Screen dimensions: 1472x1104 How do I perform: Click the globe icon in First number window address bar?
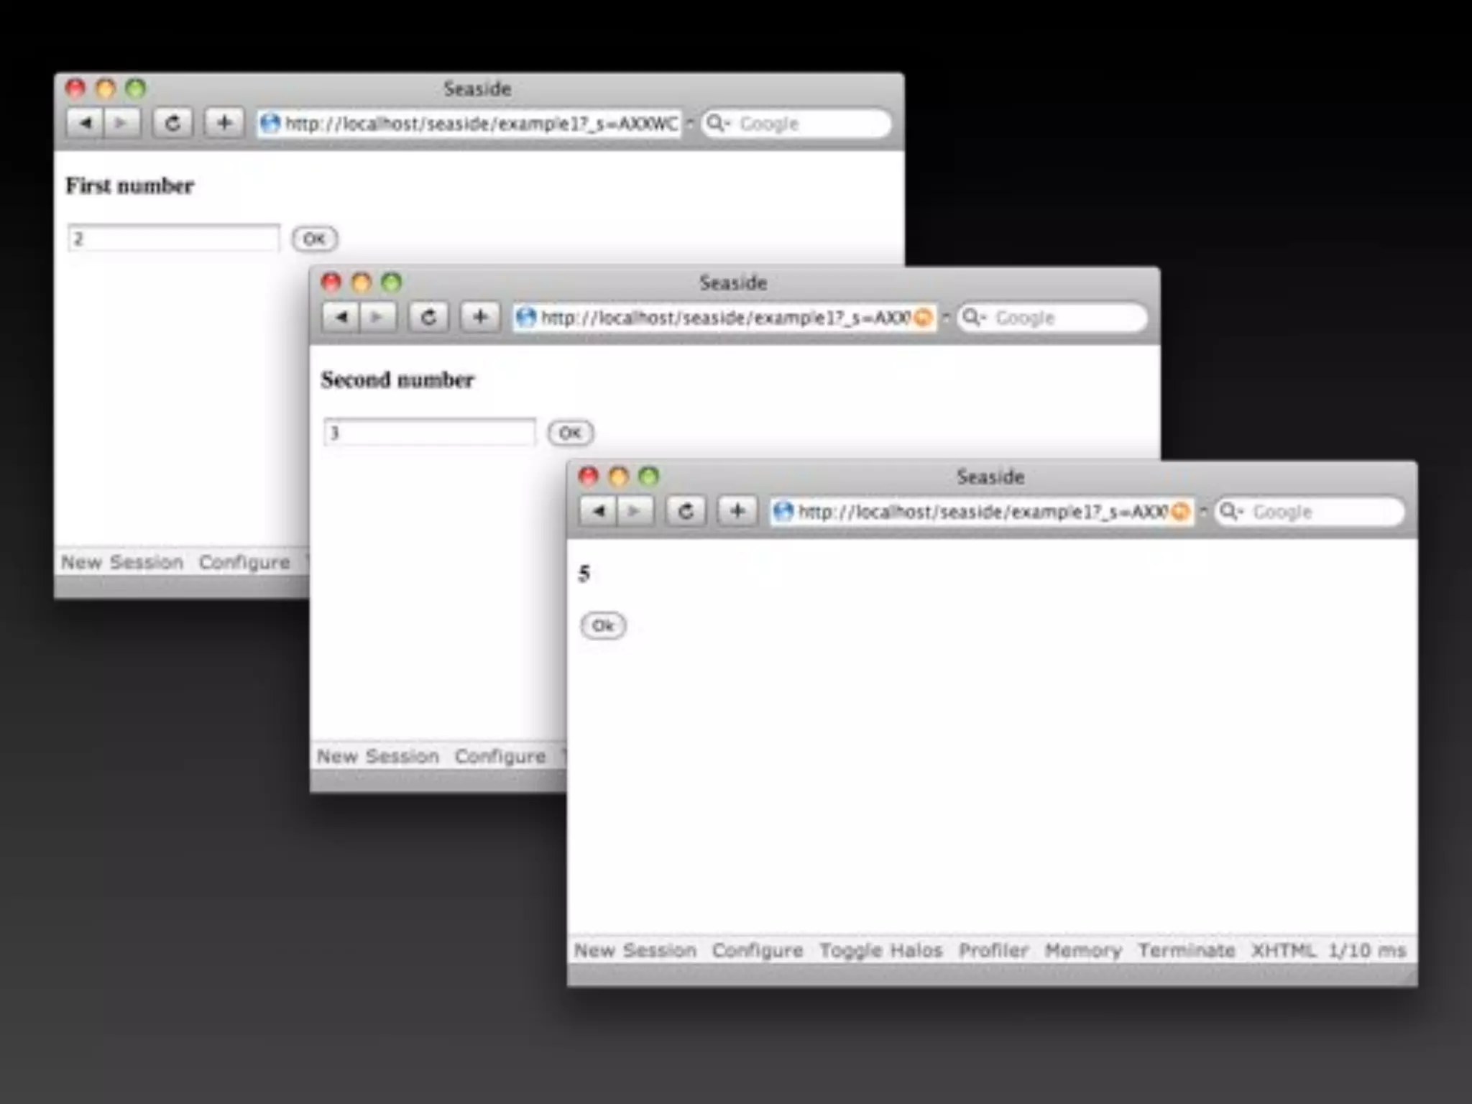pyautogui.click(x=270, y=124)
